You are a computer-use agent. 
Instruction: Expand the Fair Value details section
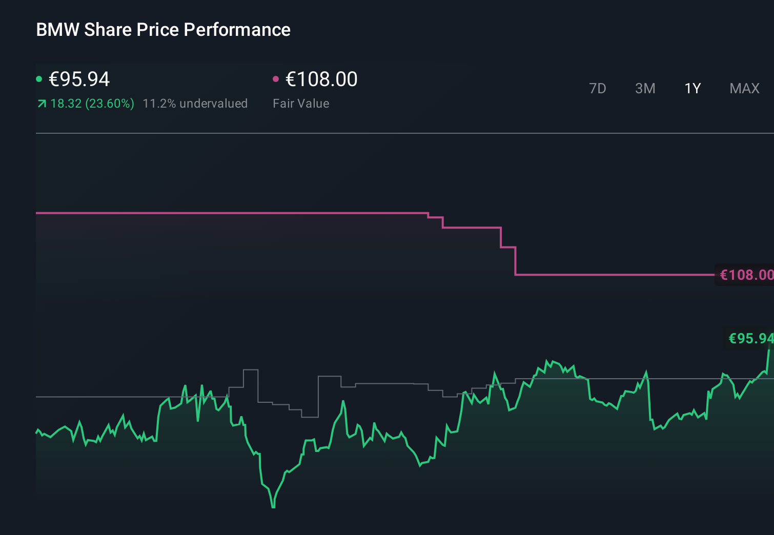(301, 103)
